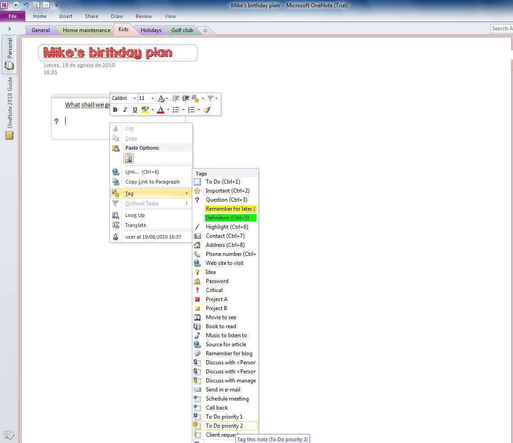
Task: Click the bulleted list icon in mini toolbar
Action: click(x=176, y=110)
